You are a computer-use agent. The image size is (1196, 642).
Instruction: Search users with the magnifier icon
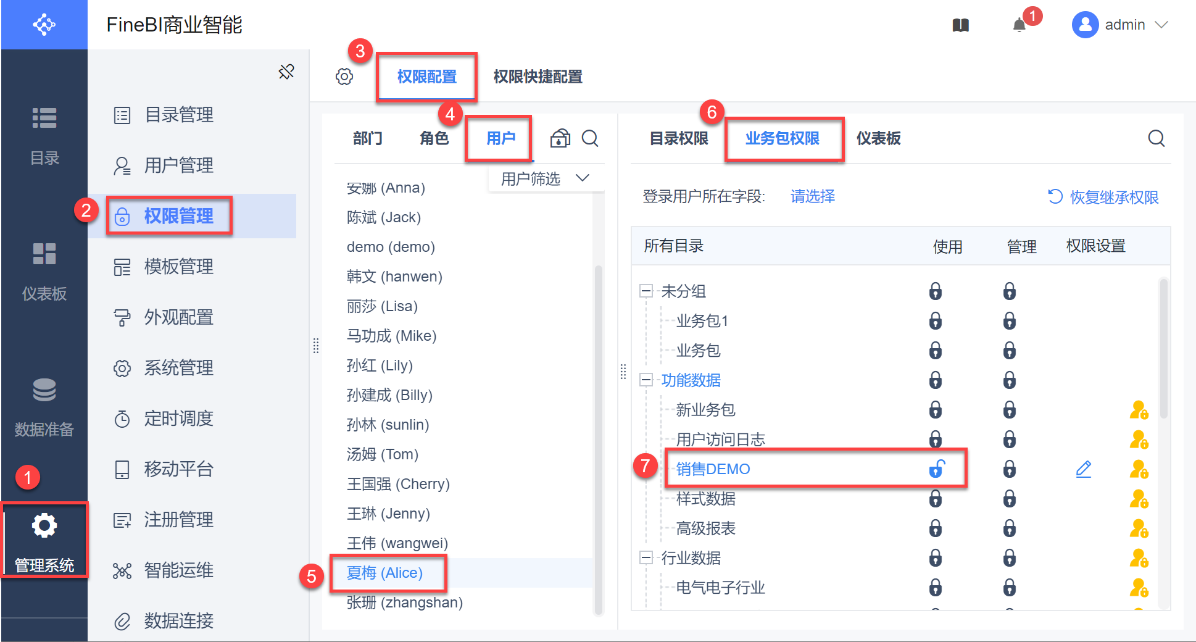click(590, 138)
